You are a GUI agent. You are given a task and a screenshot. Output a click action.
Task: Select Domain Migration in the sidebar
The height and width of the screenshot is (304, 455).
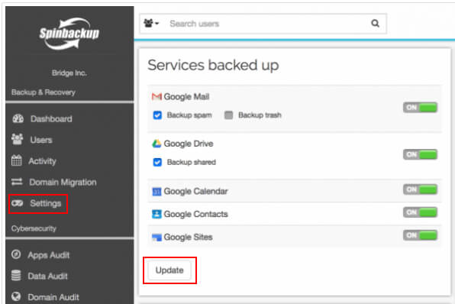[x=63, y=183]
